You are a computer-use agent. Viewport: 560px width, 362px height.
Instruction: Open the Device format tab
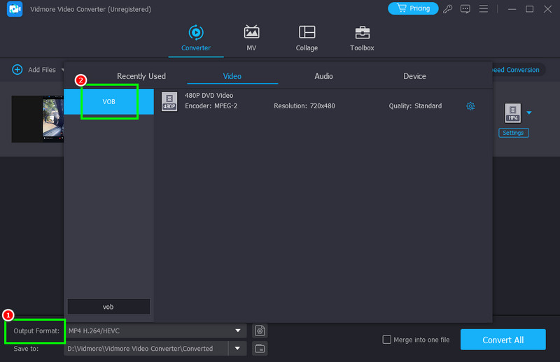[414, 76]
